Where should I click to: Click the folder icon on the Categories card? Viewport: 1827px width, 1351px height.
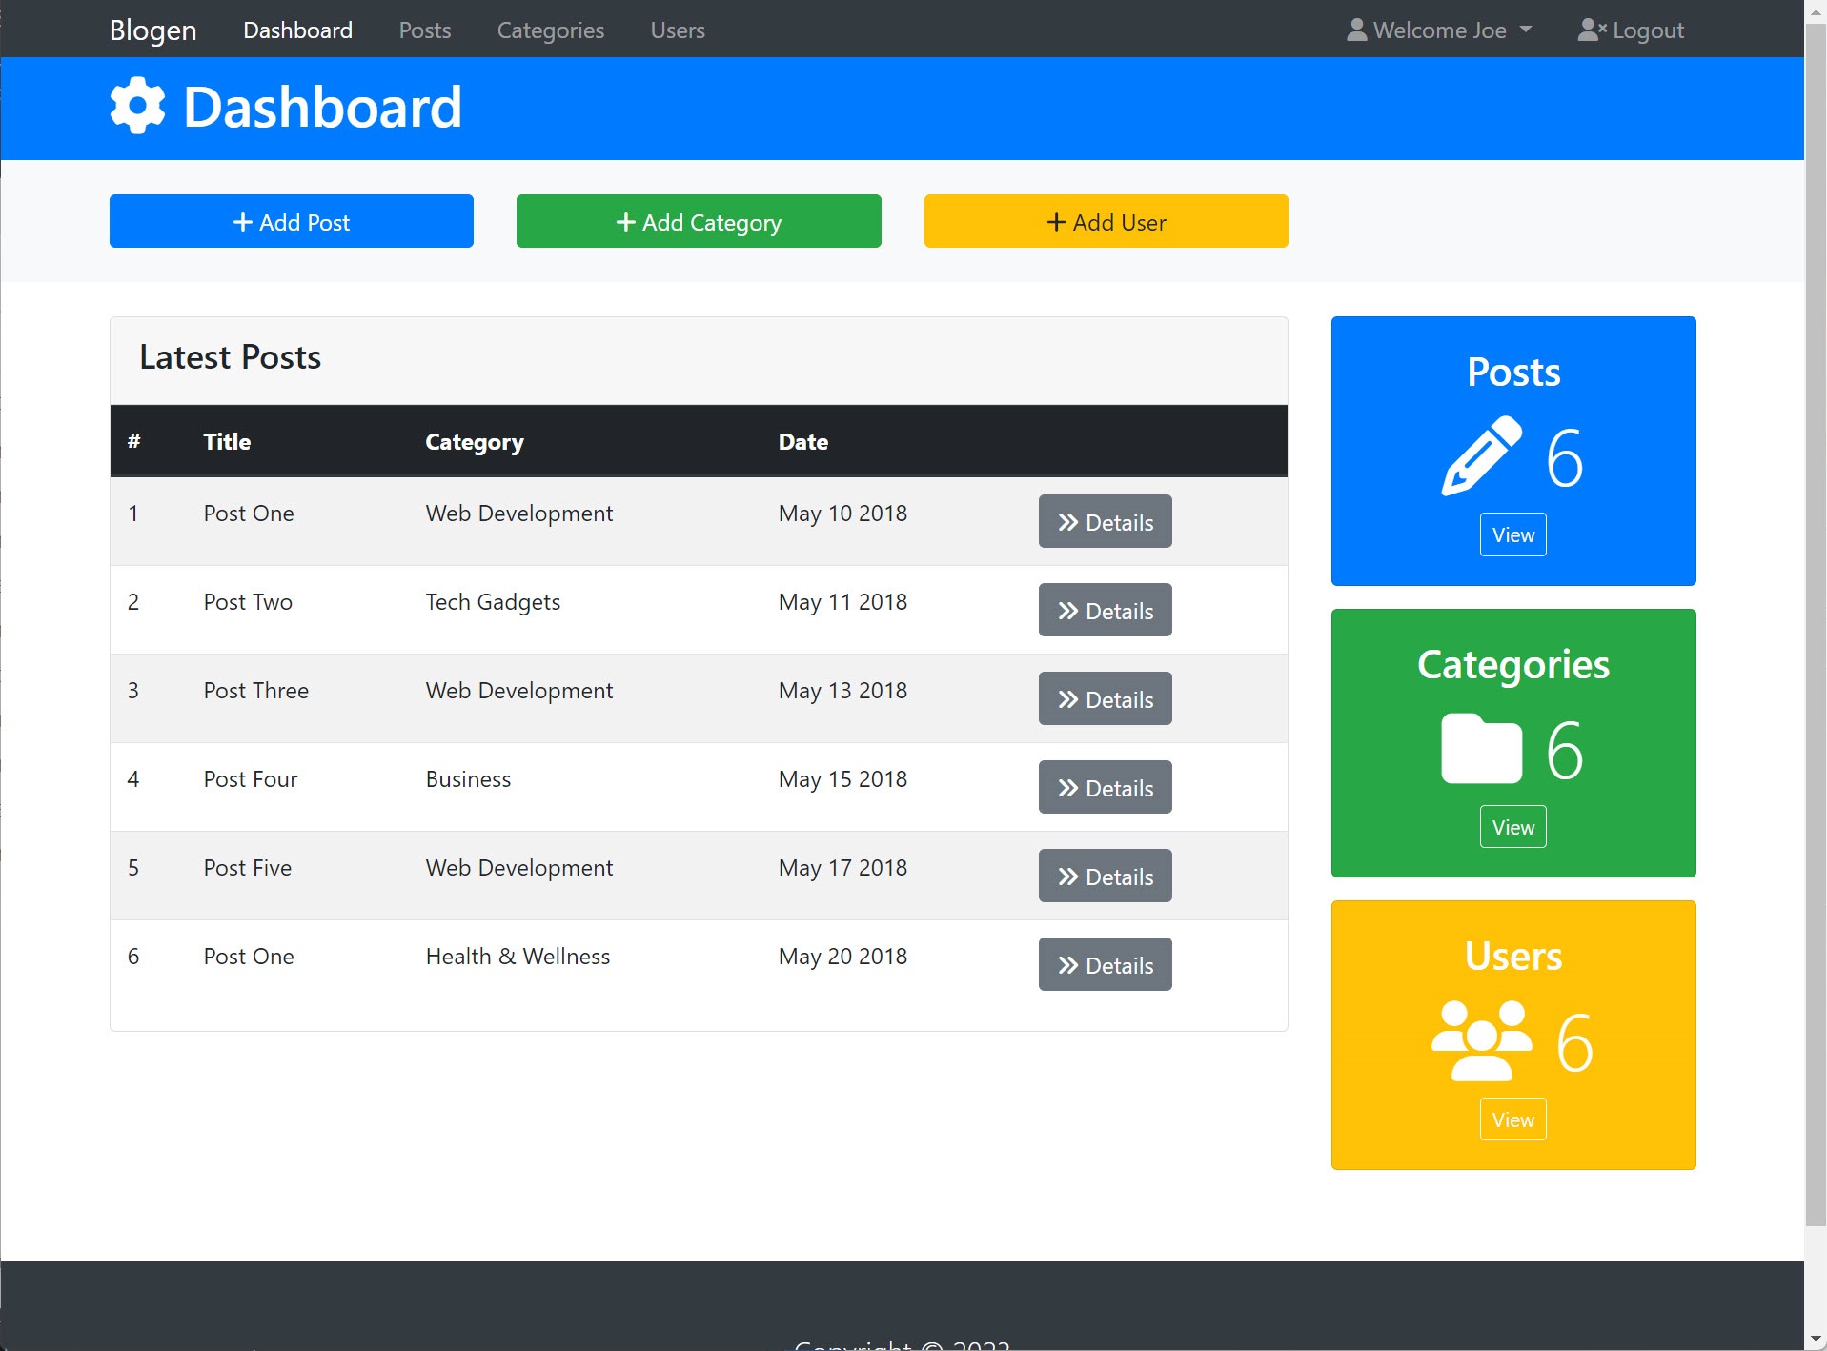click(1480, 749)
